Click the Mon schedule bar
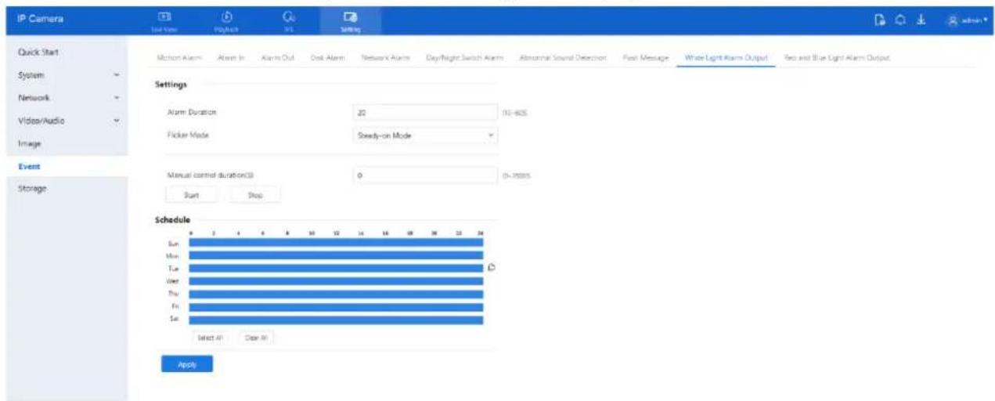This screenshot has width=995, height=401. click(x=336, y=255)
